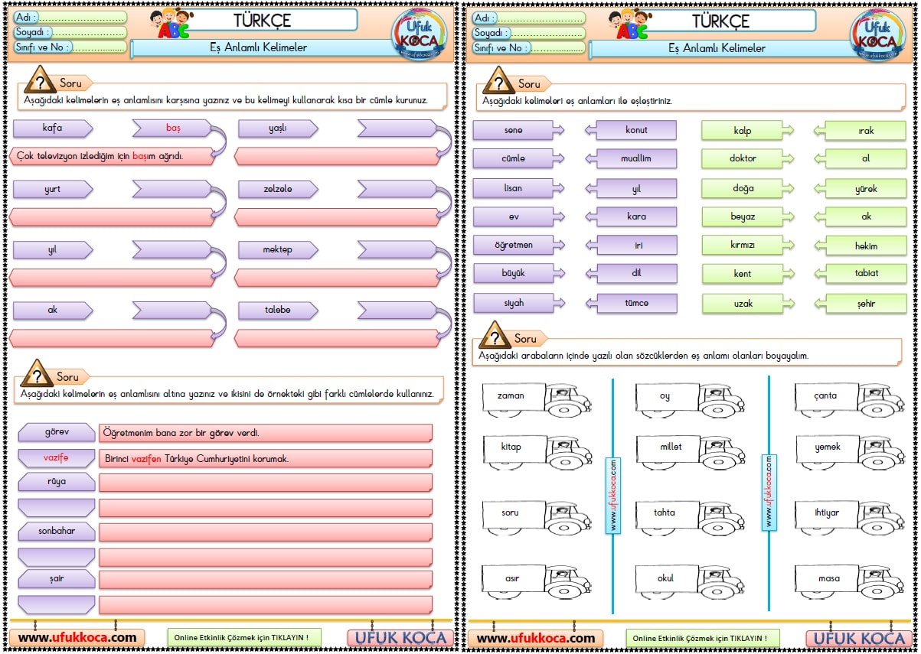Viewport: 921px width, 654px height.
Task: Click the empty synonym box beside zelzele
Action: (x=397, y=189)
